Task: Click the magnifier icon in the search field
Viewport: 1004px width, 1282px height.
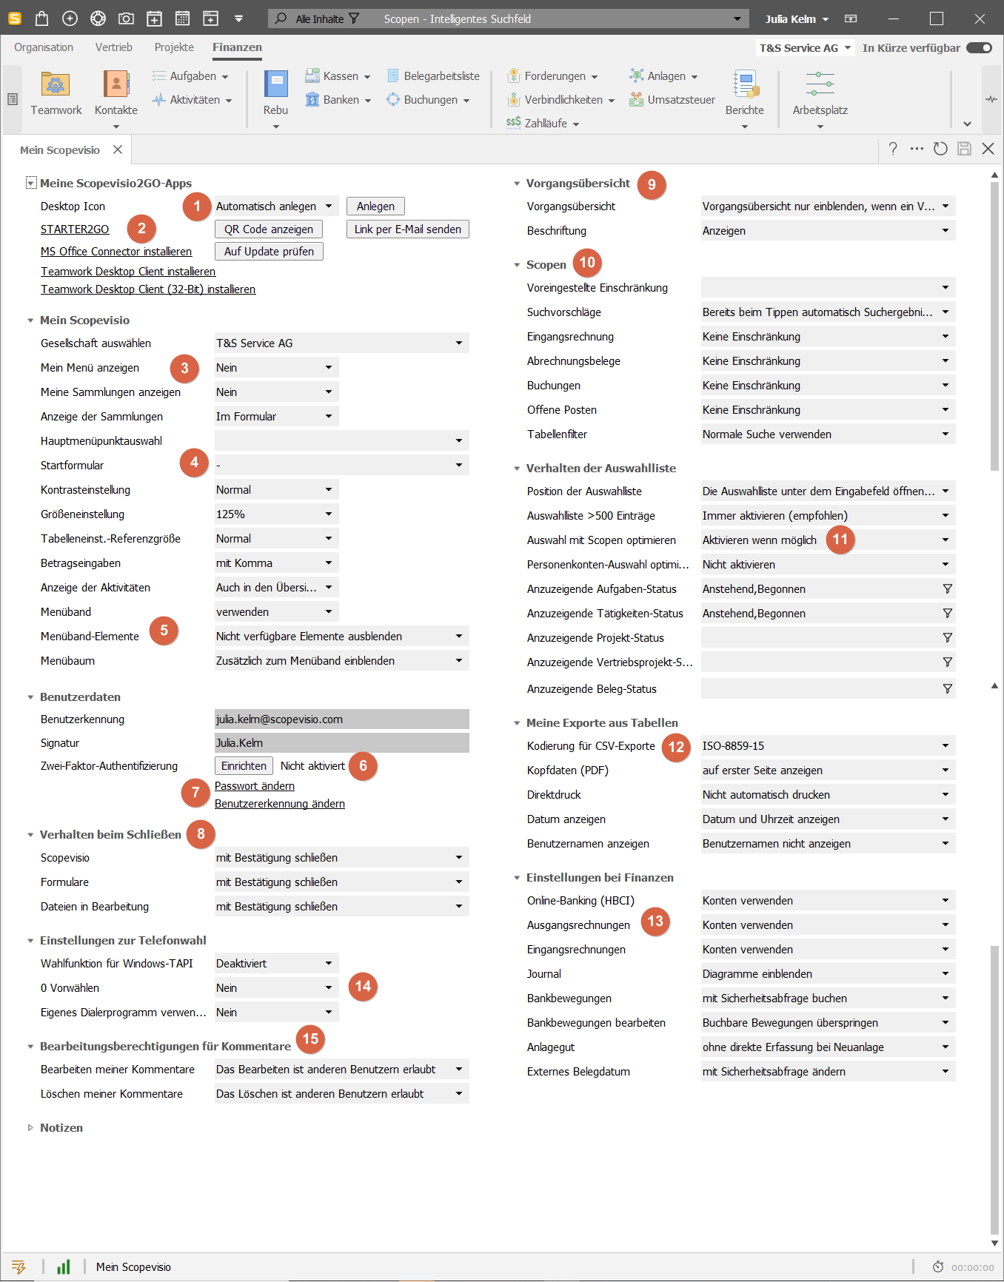Action: coord(281,19)
